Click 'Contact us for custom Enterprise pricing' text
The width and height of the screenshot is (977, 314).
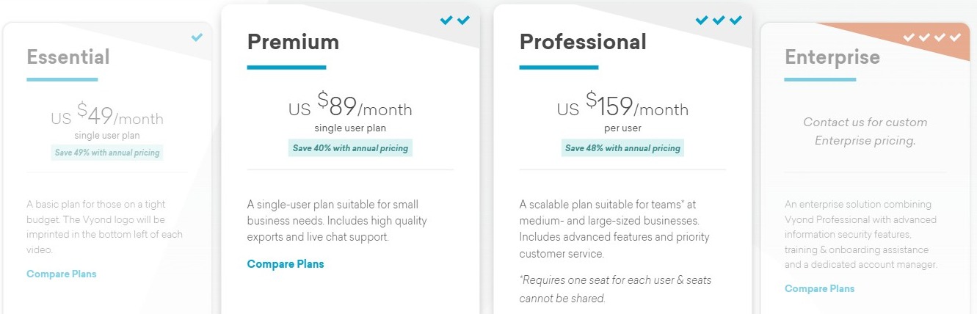point(865,131)
